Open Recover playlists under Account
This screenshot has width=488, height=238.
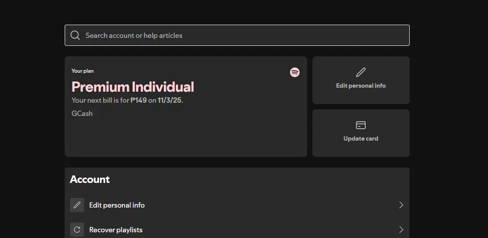click(x=116, y=230)
